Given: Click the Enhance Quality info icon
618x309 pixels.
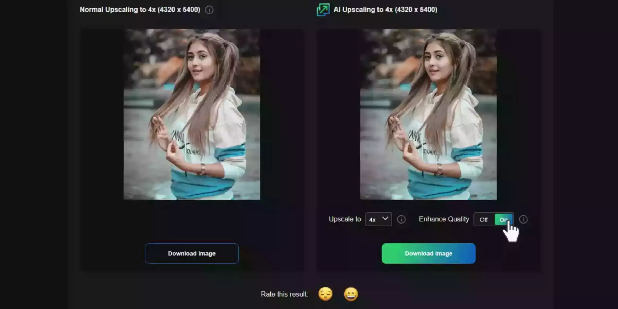Looking at the screenshot, I should (523, 219).
